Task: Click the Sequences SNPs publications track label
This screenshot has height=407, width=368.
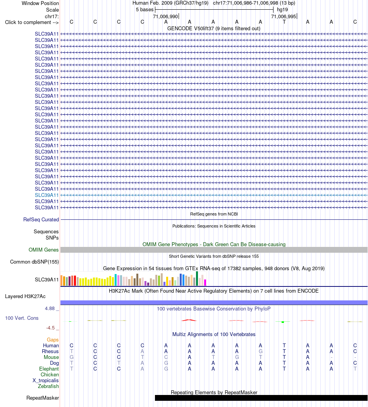Action: coord(46,235)
